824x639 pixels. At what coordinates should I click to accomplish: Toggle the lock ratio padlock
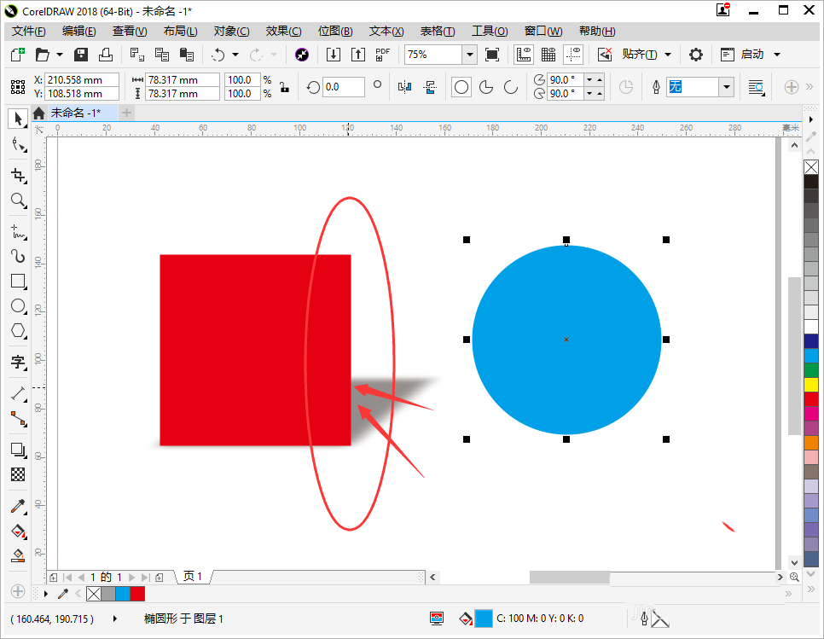pos(284,87)
